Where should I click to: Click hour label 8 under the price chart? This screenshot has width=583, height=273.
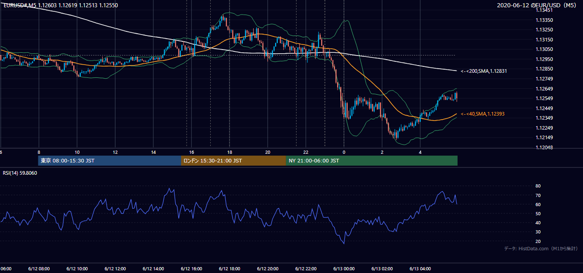click(39, 152)
